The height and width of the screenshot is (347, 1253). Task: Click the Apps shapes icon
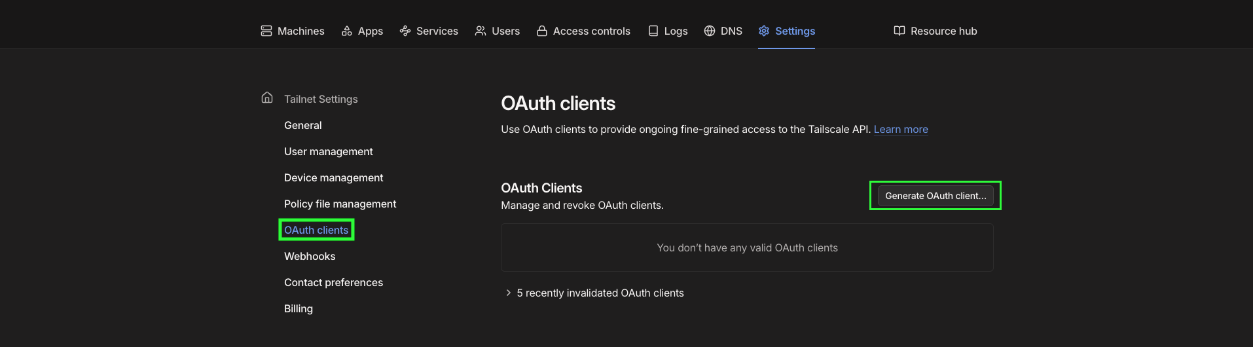[x=347, y=31]
